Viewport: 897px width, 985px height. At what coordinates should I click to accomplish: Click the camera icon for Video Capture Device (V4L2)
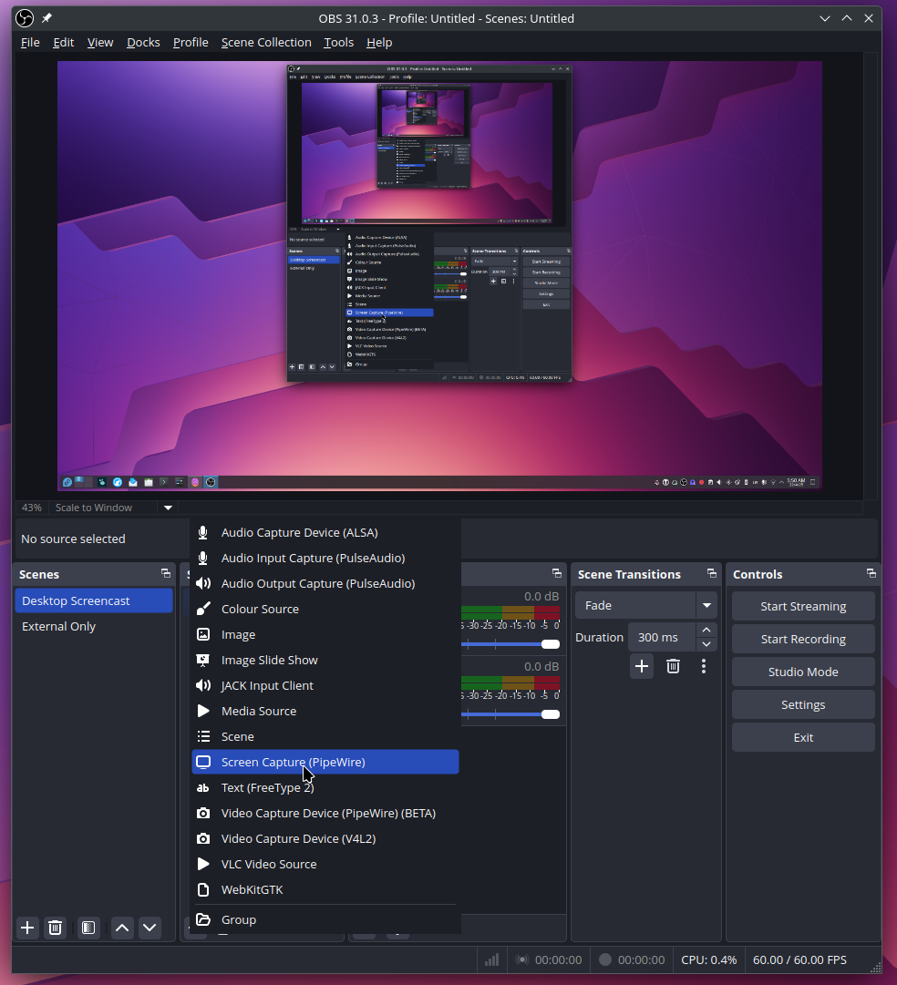click(x=203, y=838)
